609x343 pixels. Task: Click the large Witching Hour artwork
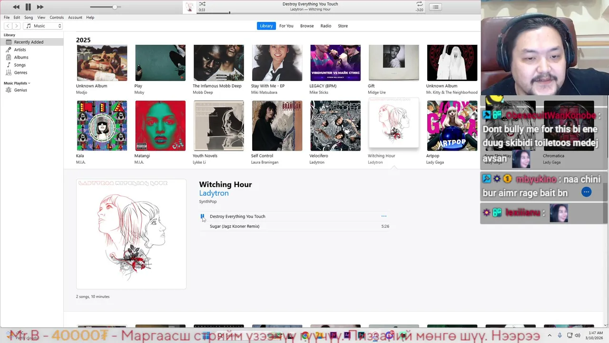(131, 234)
